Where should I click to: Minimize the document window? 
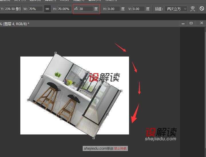point(183,23)
